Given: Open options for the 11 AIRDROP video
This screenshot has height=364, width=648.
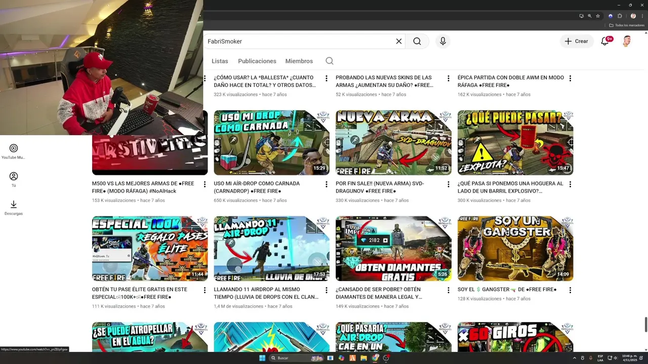Looking at the screenshot, I should tap(327, 290).
